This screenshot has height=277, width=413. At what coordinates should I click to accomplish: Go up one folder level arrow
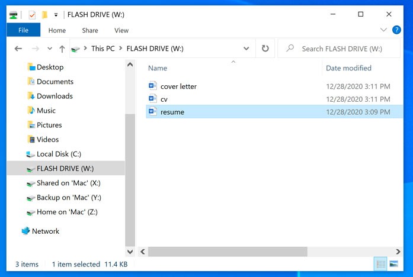click(x=62, y=49)
